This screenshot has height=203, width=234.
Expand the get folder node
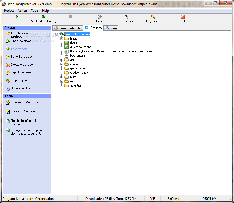click(x=61, y=60)
